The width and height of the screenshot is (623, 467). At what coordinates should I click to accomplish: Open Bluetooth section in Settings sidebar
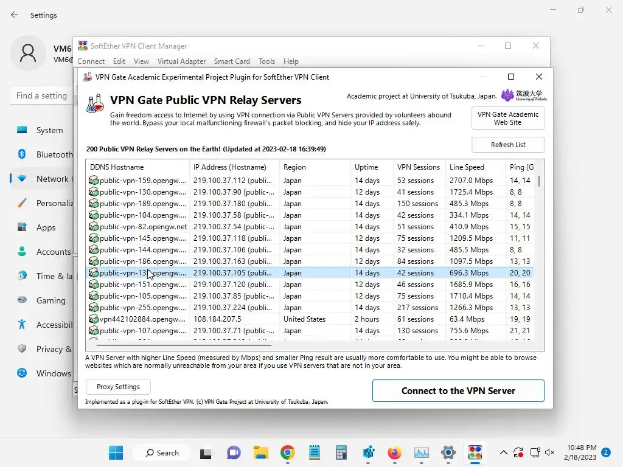pyautogui.click(x=44, y=154)
